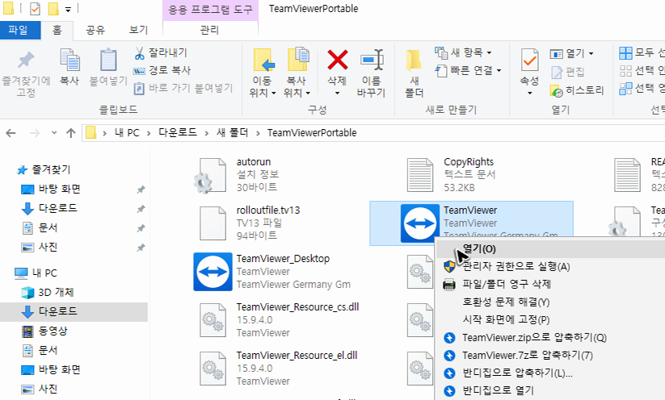
Task: Select TeamViewer_Resource_el.dll file
Action: pyautogui.click(x=279, y=368)
